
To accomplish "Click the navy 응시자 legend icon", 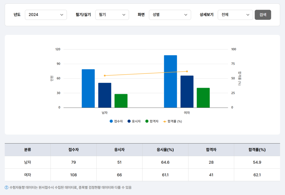I will pos(128,121).
